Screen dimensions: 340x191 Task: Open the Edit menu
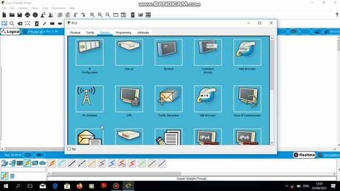pyautogui.click(x=12, y=8)
